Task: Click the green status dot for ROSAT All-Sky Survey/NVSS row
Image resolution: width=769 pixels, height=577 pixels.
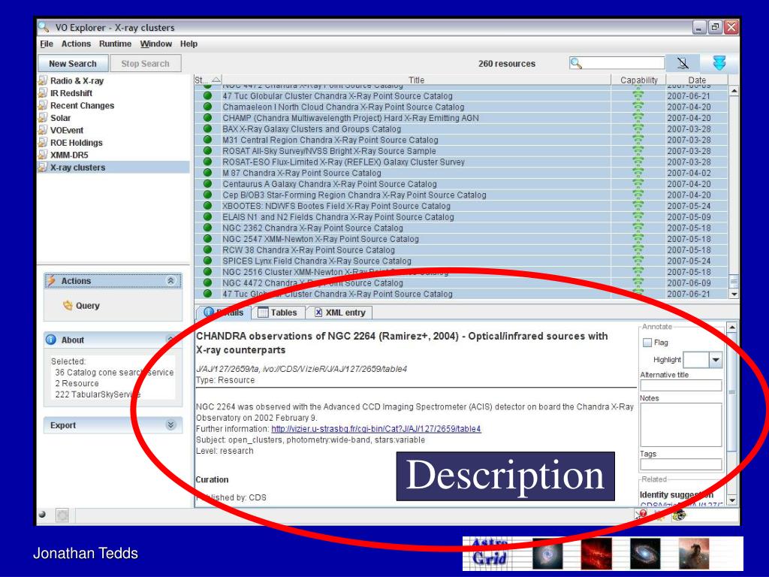Action: [207, 150]
